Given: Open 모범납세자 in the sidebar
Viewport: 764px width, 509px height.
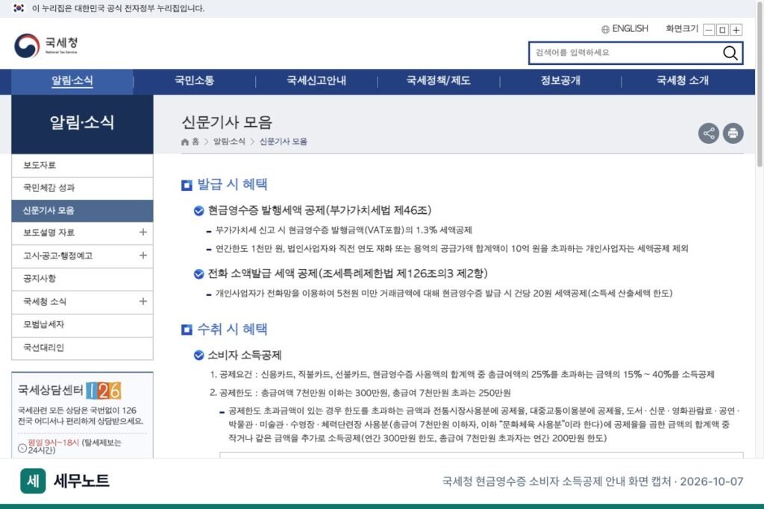Looking at the screenshot, I should (82, 325).
